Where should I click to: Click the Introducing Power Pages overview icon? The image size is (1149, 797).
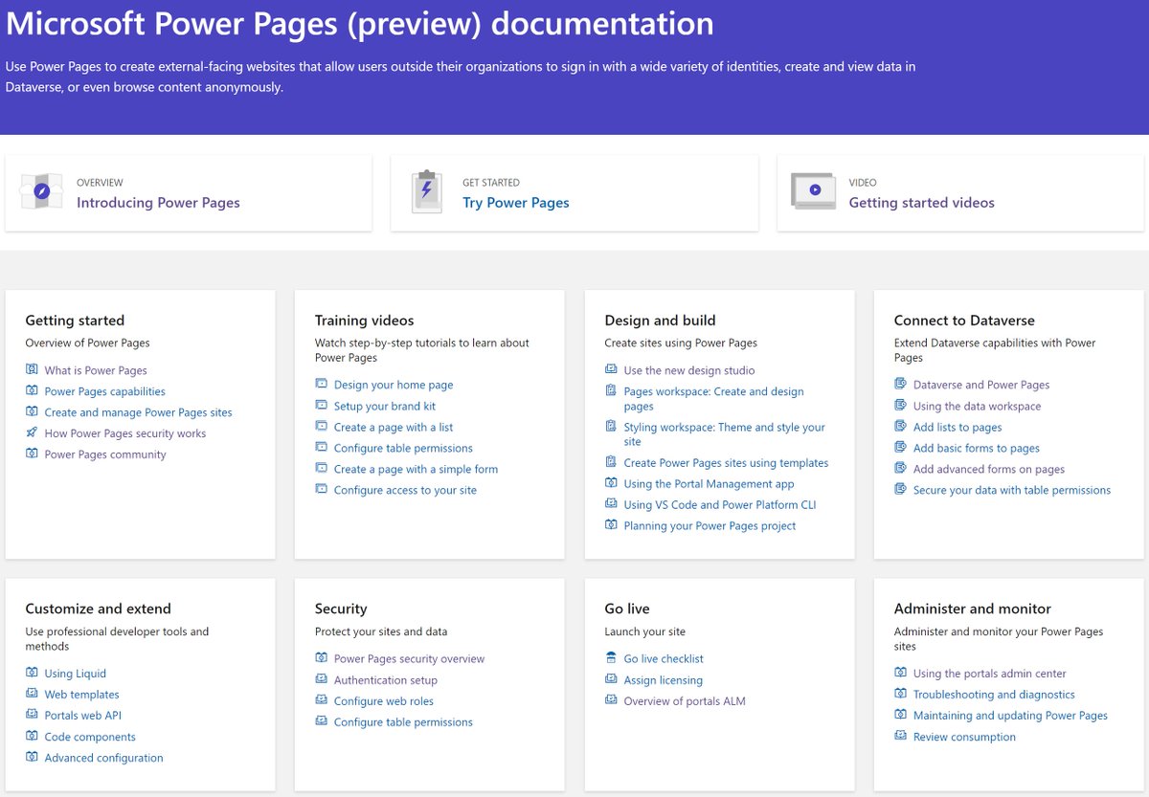(41, 192)
